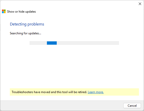
Task: Click the word "updates" in the window title
Action: tap(31, 12)
